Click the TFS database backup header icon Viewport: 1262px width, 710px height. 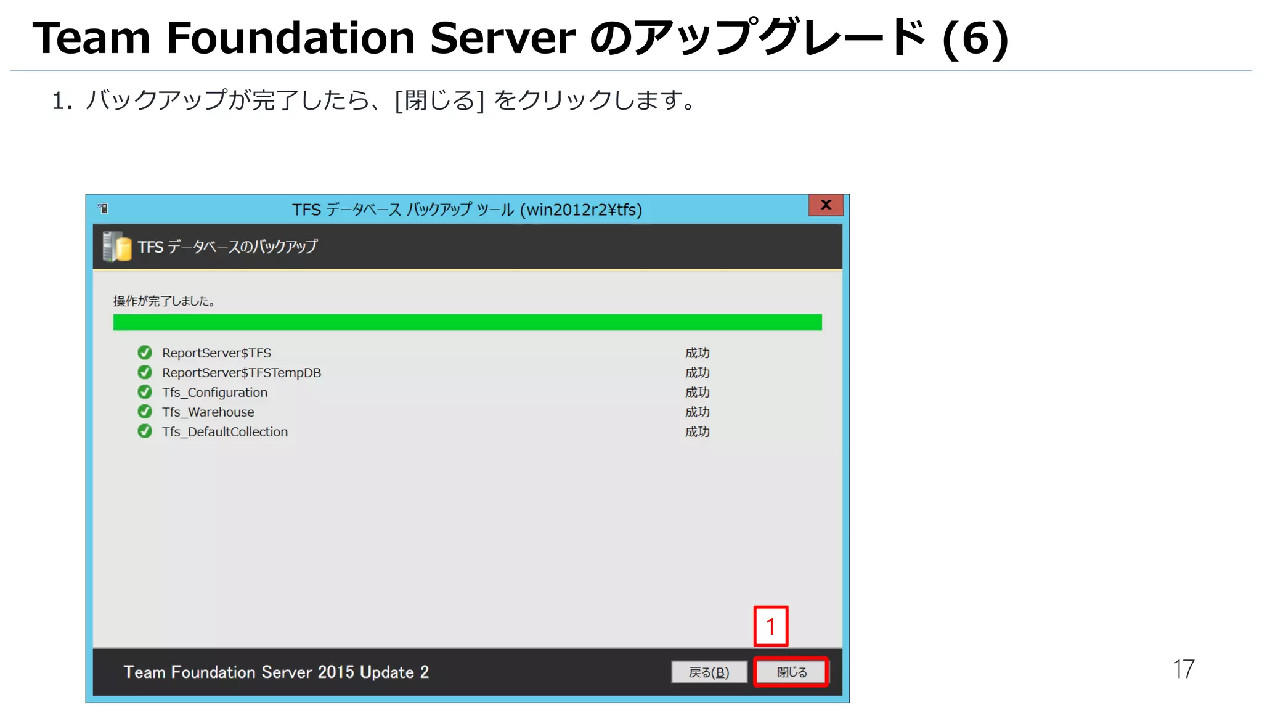point(116,247)
